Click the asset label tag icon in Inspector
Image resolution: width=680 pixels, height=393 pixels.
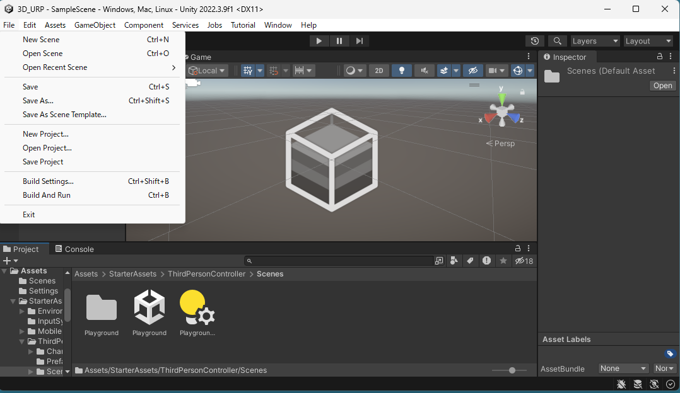coord(670,354)
